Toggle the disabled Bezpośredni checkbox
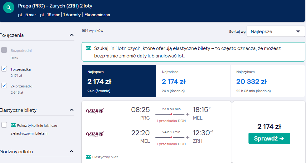This screenshot has width=306, height=163. (x=4, y=50)
